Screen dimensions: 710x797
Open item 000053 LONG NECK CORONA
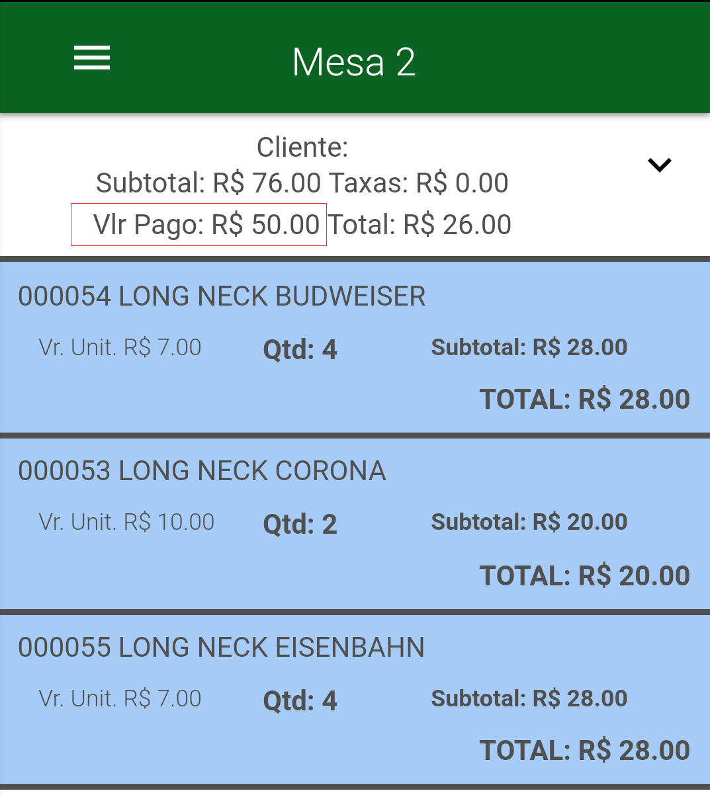tap(355, 524)
